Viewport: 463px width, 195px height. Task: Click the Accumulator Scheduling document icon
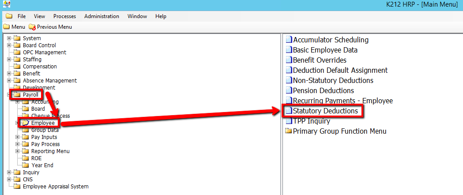coord(289,40)
